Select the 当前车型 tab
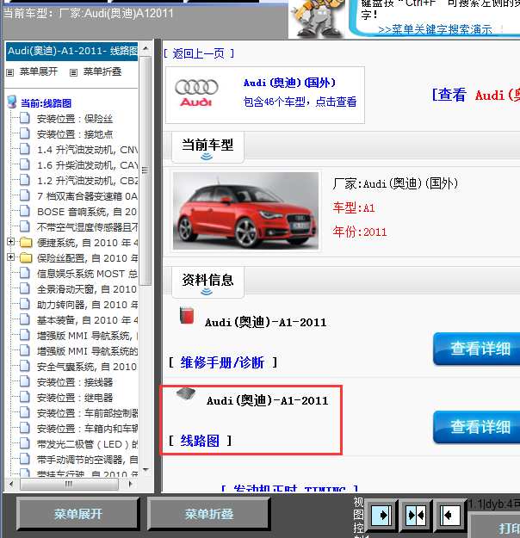This screenshot has width=520, height=538. click(207, 147)
